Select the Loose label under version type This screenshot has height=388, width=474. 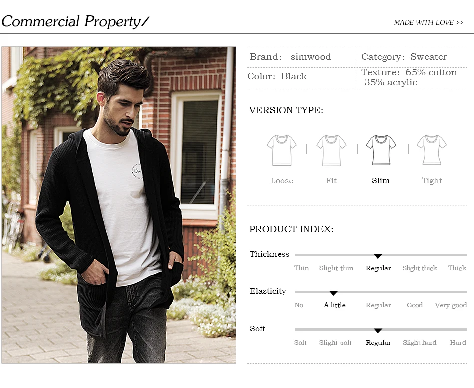[282, 181]
